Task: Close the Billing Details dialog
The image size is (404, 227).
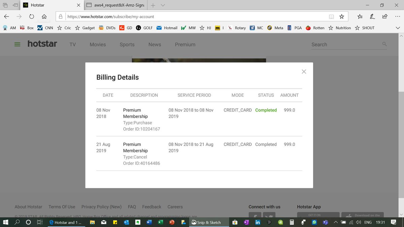Action: [304, 72]
